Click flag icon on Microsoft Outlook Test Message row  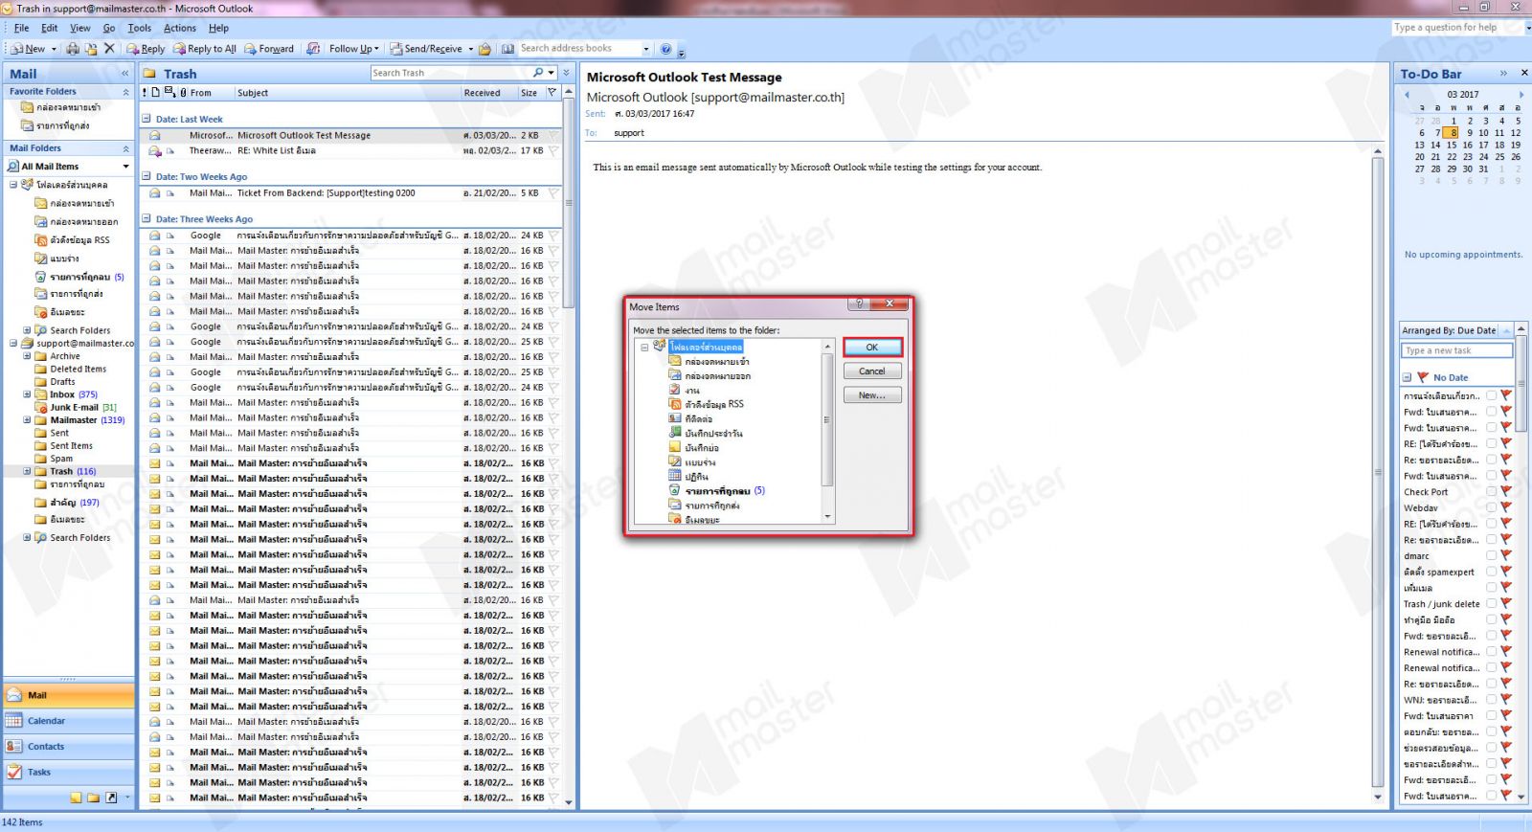pos(553,135)
